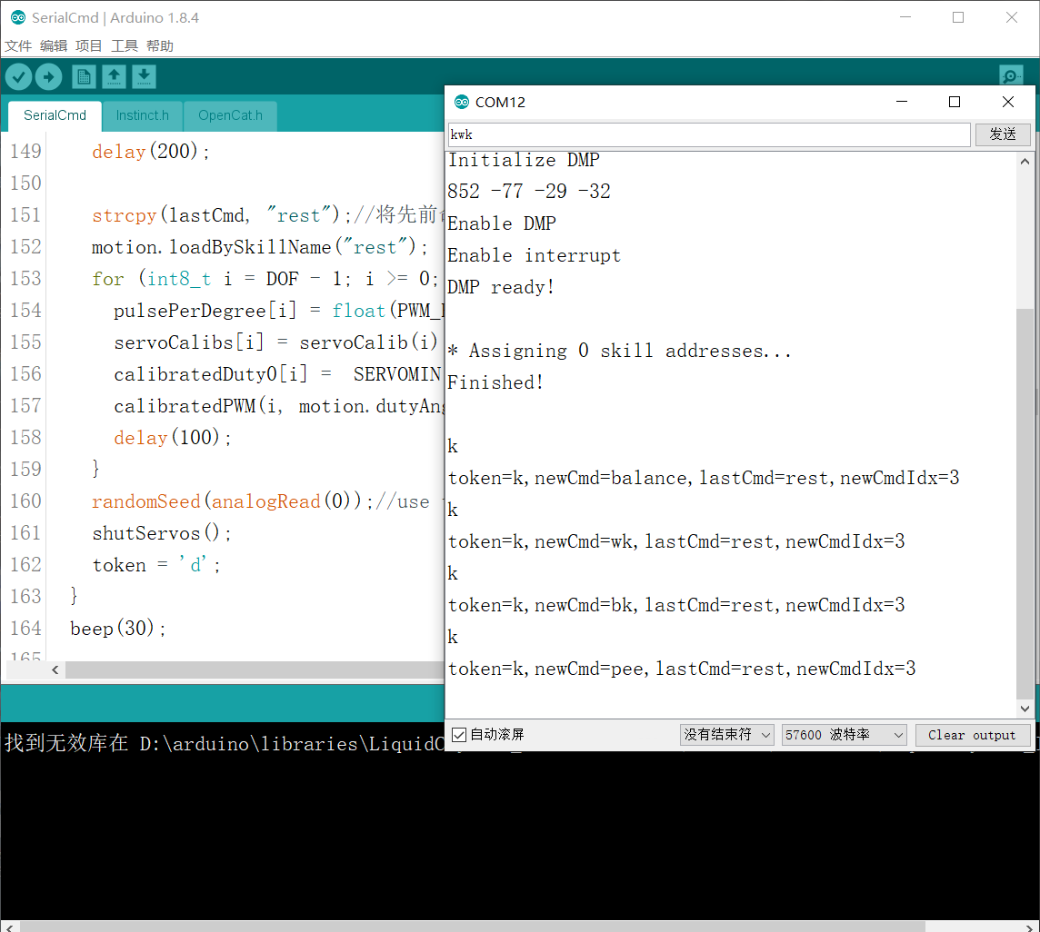
Task: Maximize the COM12 window
Action: tap(955, 102)
